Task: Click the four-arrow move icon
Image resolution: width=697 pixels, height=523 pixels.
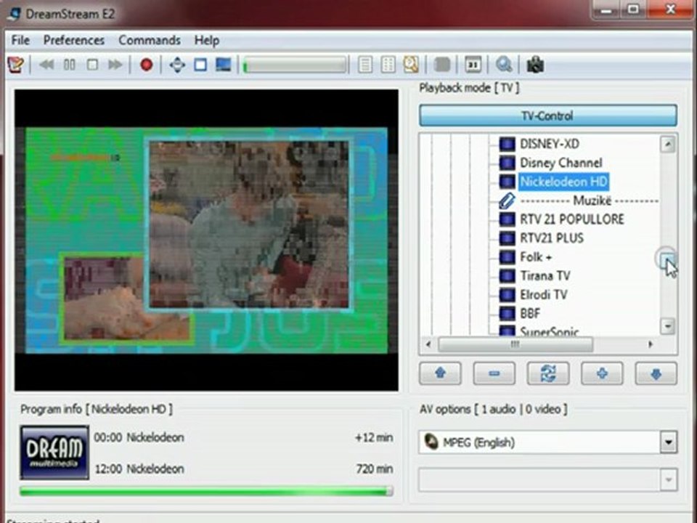Action: (x=177, y=65)
